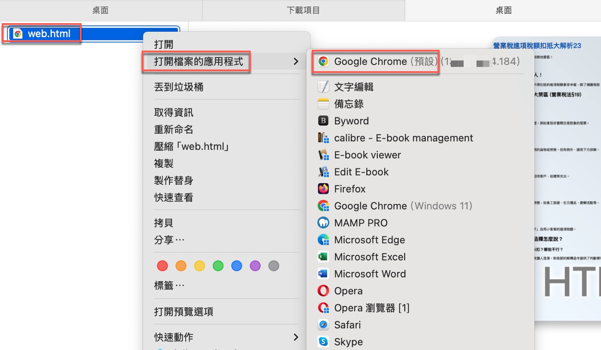Open 取得資訊 for web.html
Screen dimensions: 601x350
coord(173,112)
